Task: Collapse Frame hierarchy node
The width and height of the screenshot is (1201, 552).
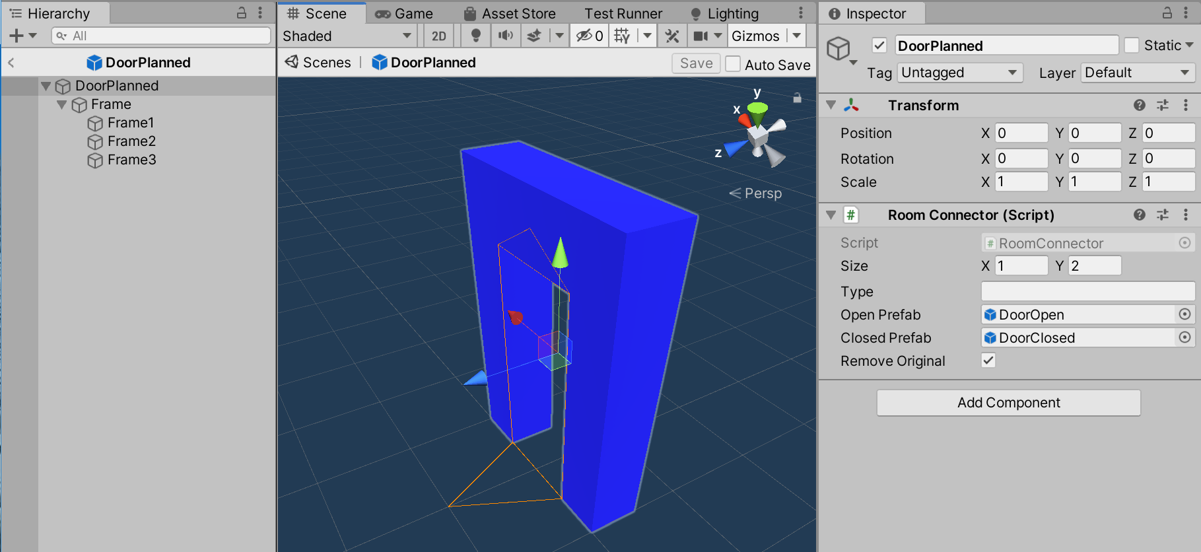Action: coord(61,104)
